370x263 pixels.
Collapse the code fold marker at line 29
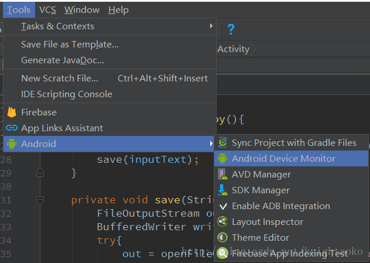[x=40, y=173]
